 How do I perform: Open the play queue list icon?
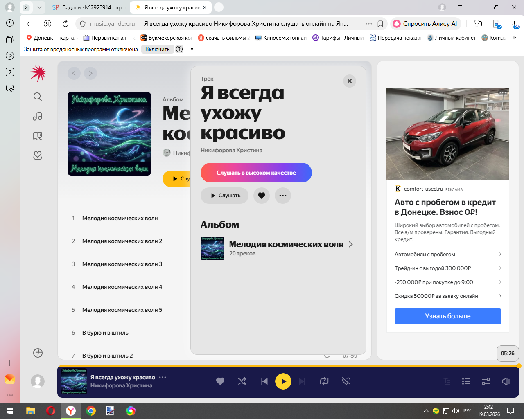(x=466, y=381)
